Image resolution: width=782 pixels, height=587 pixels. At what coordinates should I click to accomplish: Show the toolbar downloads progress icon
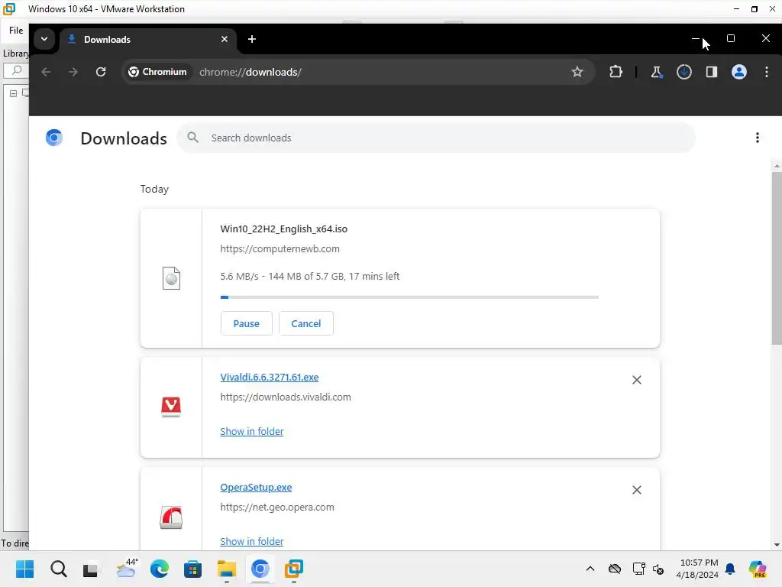[683, 72]
